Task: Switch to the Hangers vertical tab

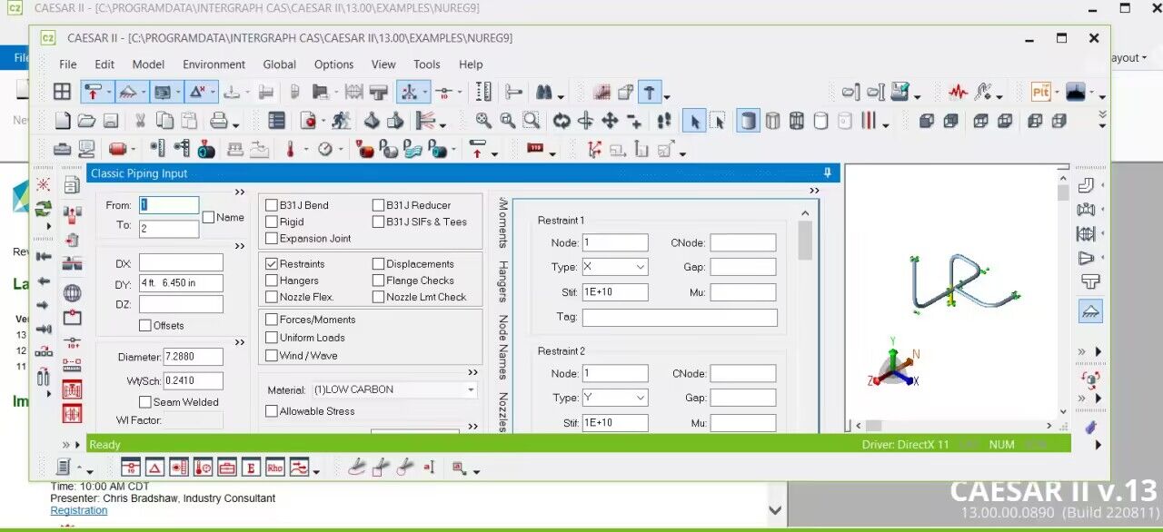Action: click(502, 281)
